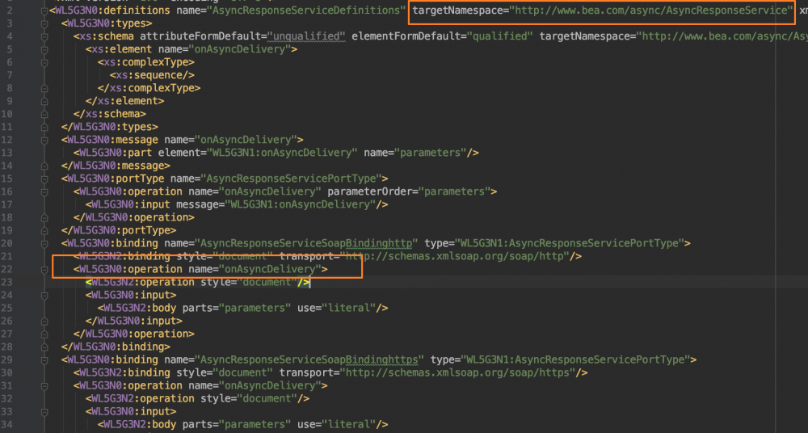Collapse the operation fold on line 22

[44, 269]
